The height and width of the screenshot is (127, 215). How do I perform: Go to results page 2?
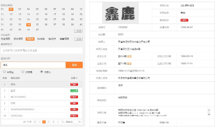[x=49, y=122]
